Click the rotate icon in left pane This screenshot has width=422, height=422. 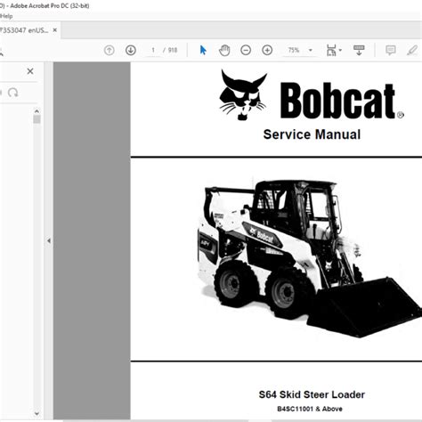coord(13,93)
